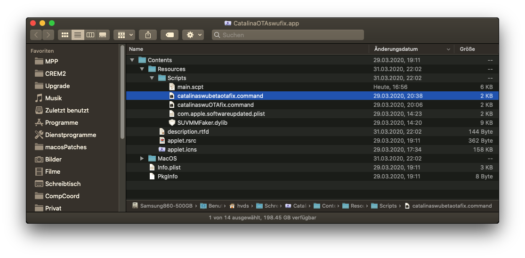Go forward with the toolbar forward arrow

pyautogui.click(x=48, y=35)
